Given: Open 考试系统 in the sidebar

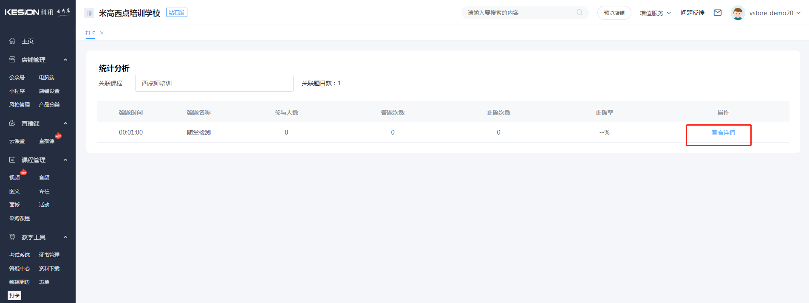Looking at the screenshot, I should tap(20, 255).
